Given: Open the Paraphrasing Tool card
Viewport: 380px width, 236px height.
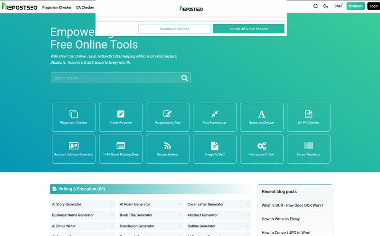Looking at the screenshot, I should [168, 117].
